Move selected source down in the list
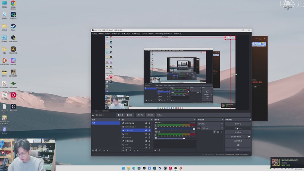 [138, 150]
